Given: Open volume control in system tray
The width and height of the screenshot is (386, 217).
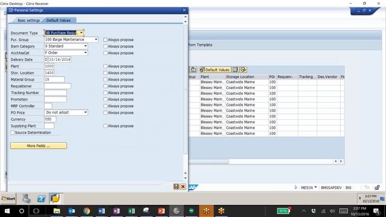Looking at the screenshot, I should 332,211.
